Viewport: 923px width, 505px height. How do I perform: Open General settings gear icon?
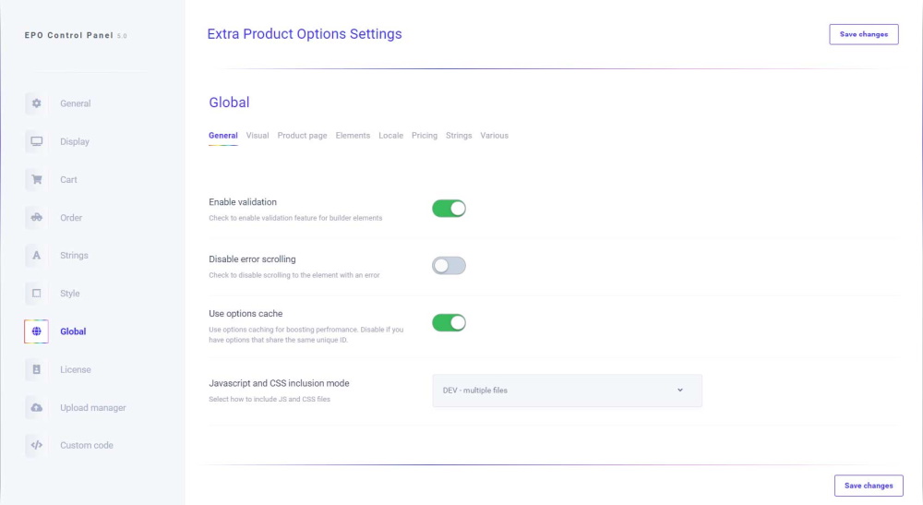coord(37,103)
